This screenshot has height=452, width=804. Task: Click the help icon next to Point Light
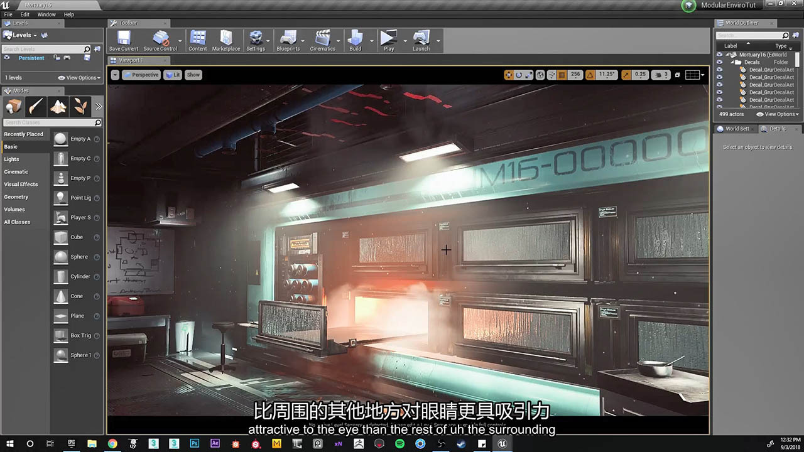(97, 198)
